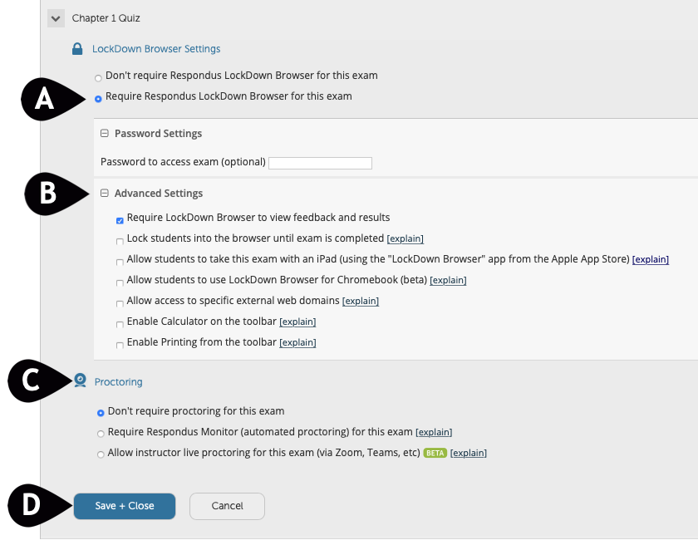Viewport: 698px width, 545px height.
Task: Collapse the Password Settings section
Action: (105, 134)
